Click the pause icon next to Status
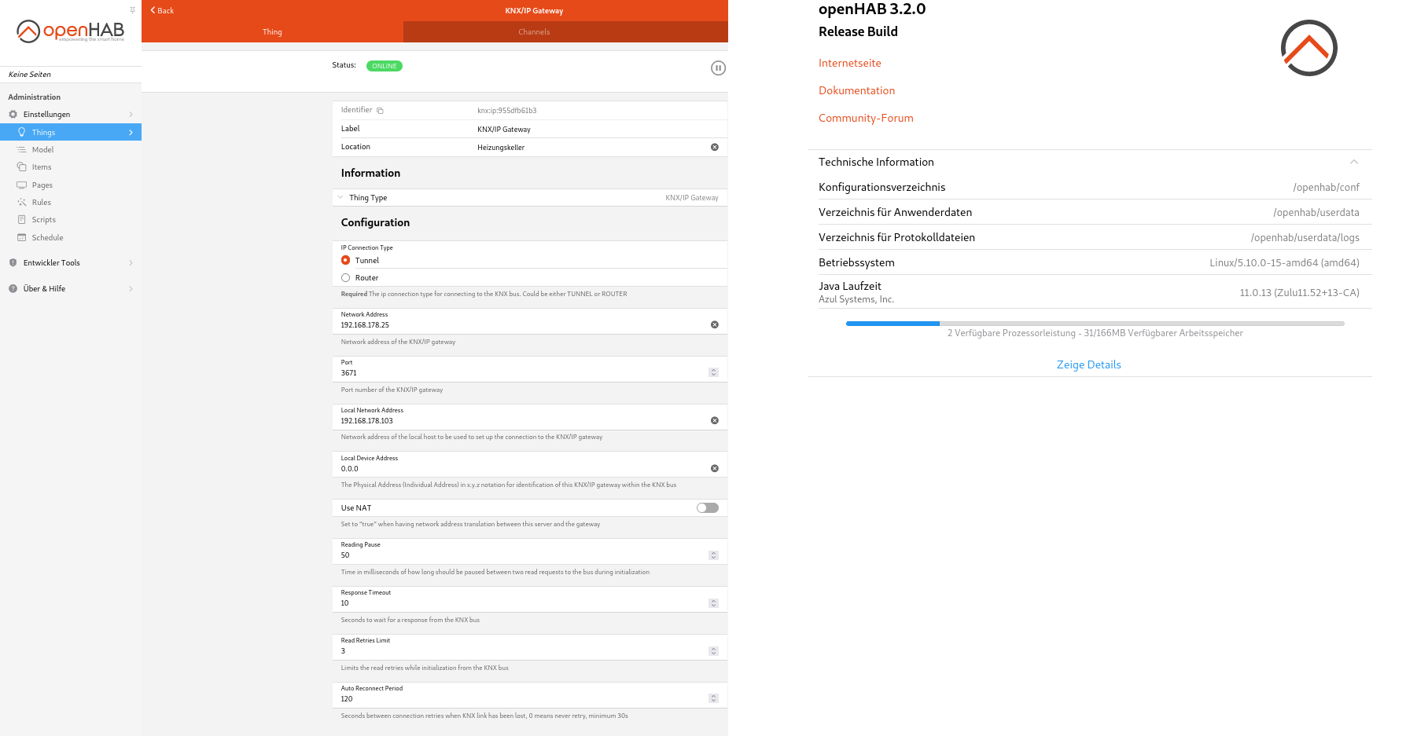1406x736 pixels. 717,68
